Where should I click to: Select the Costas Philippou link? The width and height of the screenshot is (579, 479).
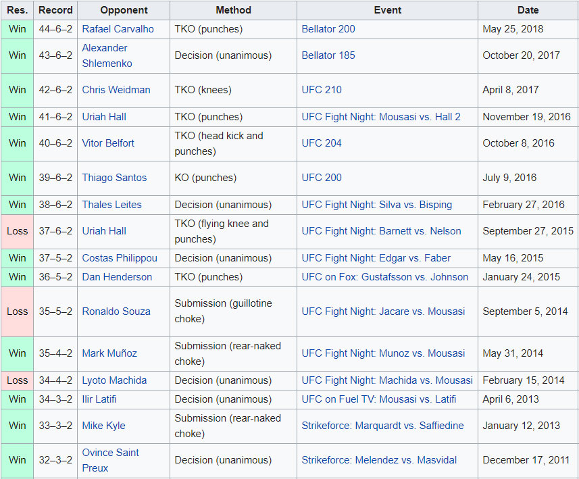[120, 258]
